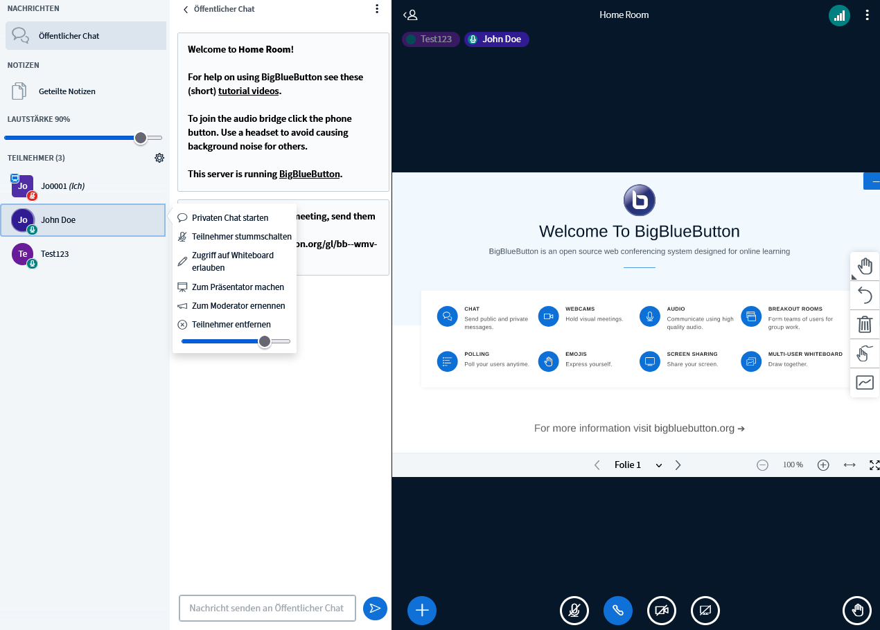The image size is (880, 630).
Task: Open participant settings gear menu
Action: pyautogui.click(x=159, y=158)
